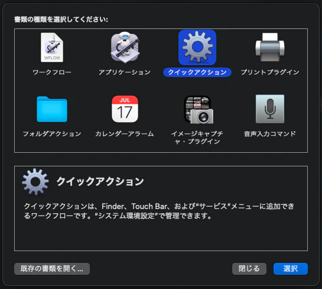
Task: Click the イメージキャプチャ・プラグイン label
Action: pos(197,138)
